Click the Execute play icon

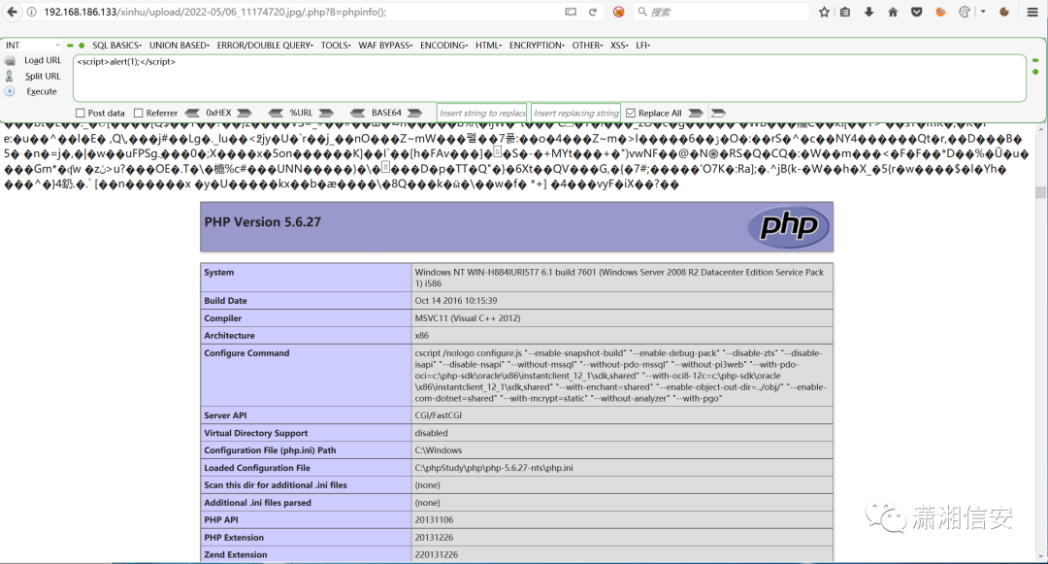[10, 91]
